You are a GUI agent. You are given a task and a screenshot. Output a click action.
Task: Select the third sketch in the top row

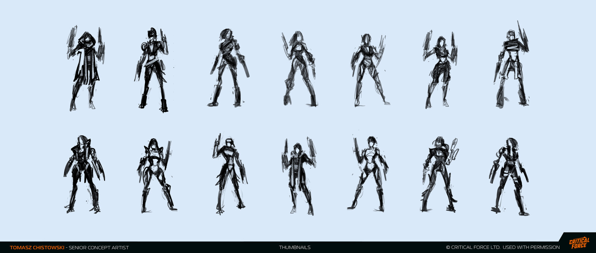[x=228, y=68]
